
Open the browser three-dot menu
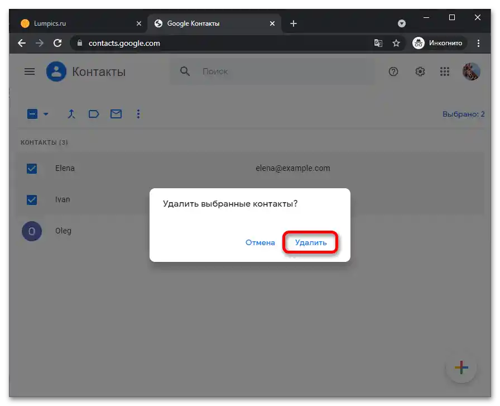(x=479, y=43)
